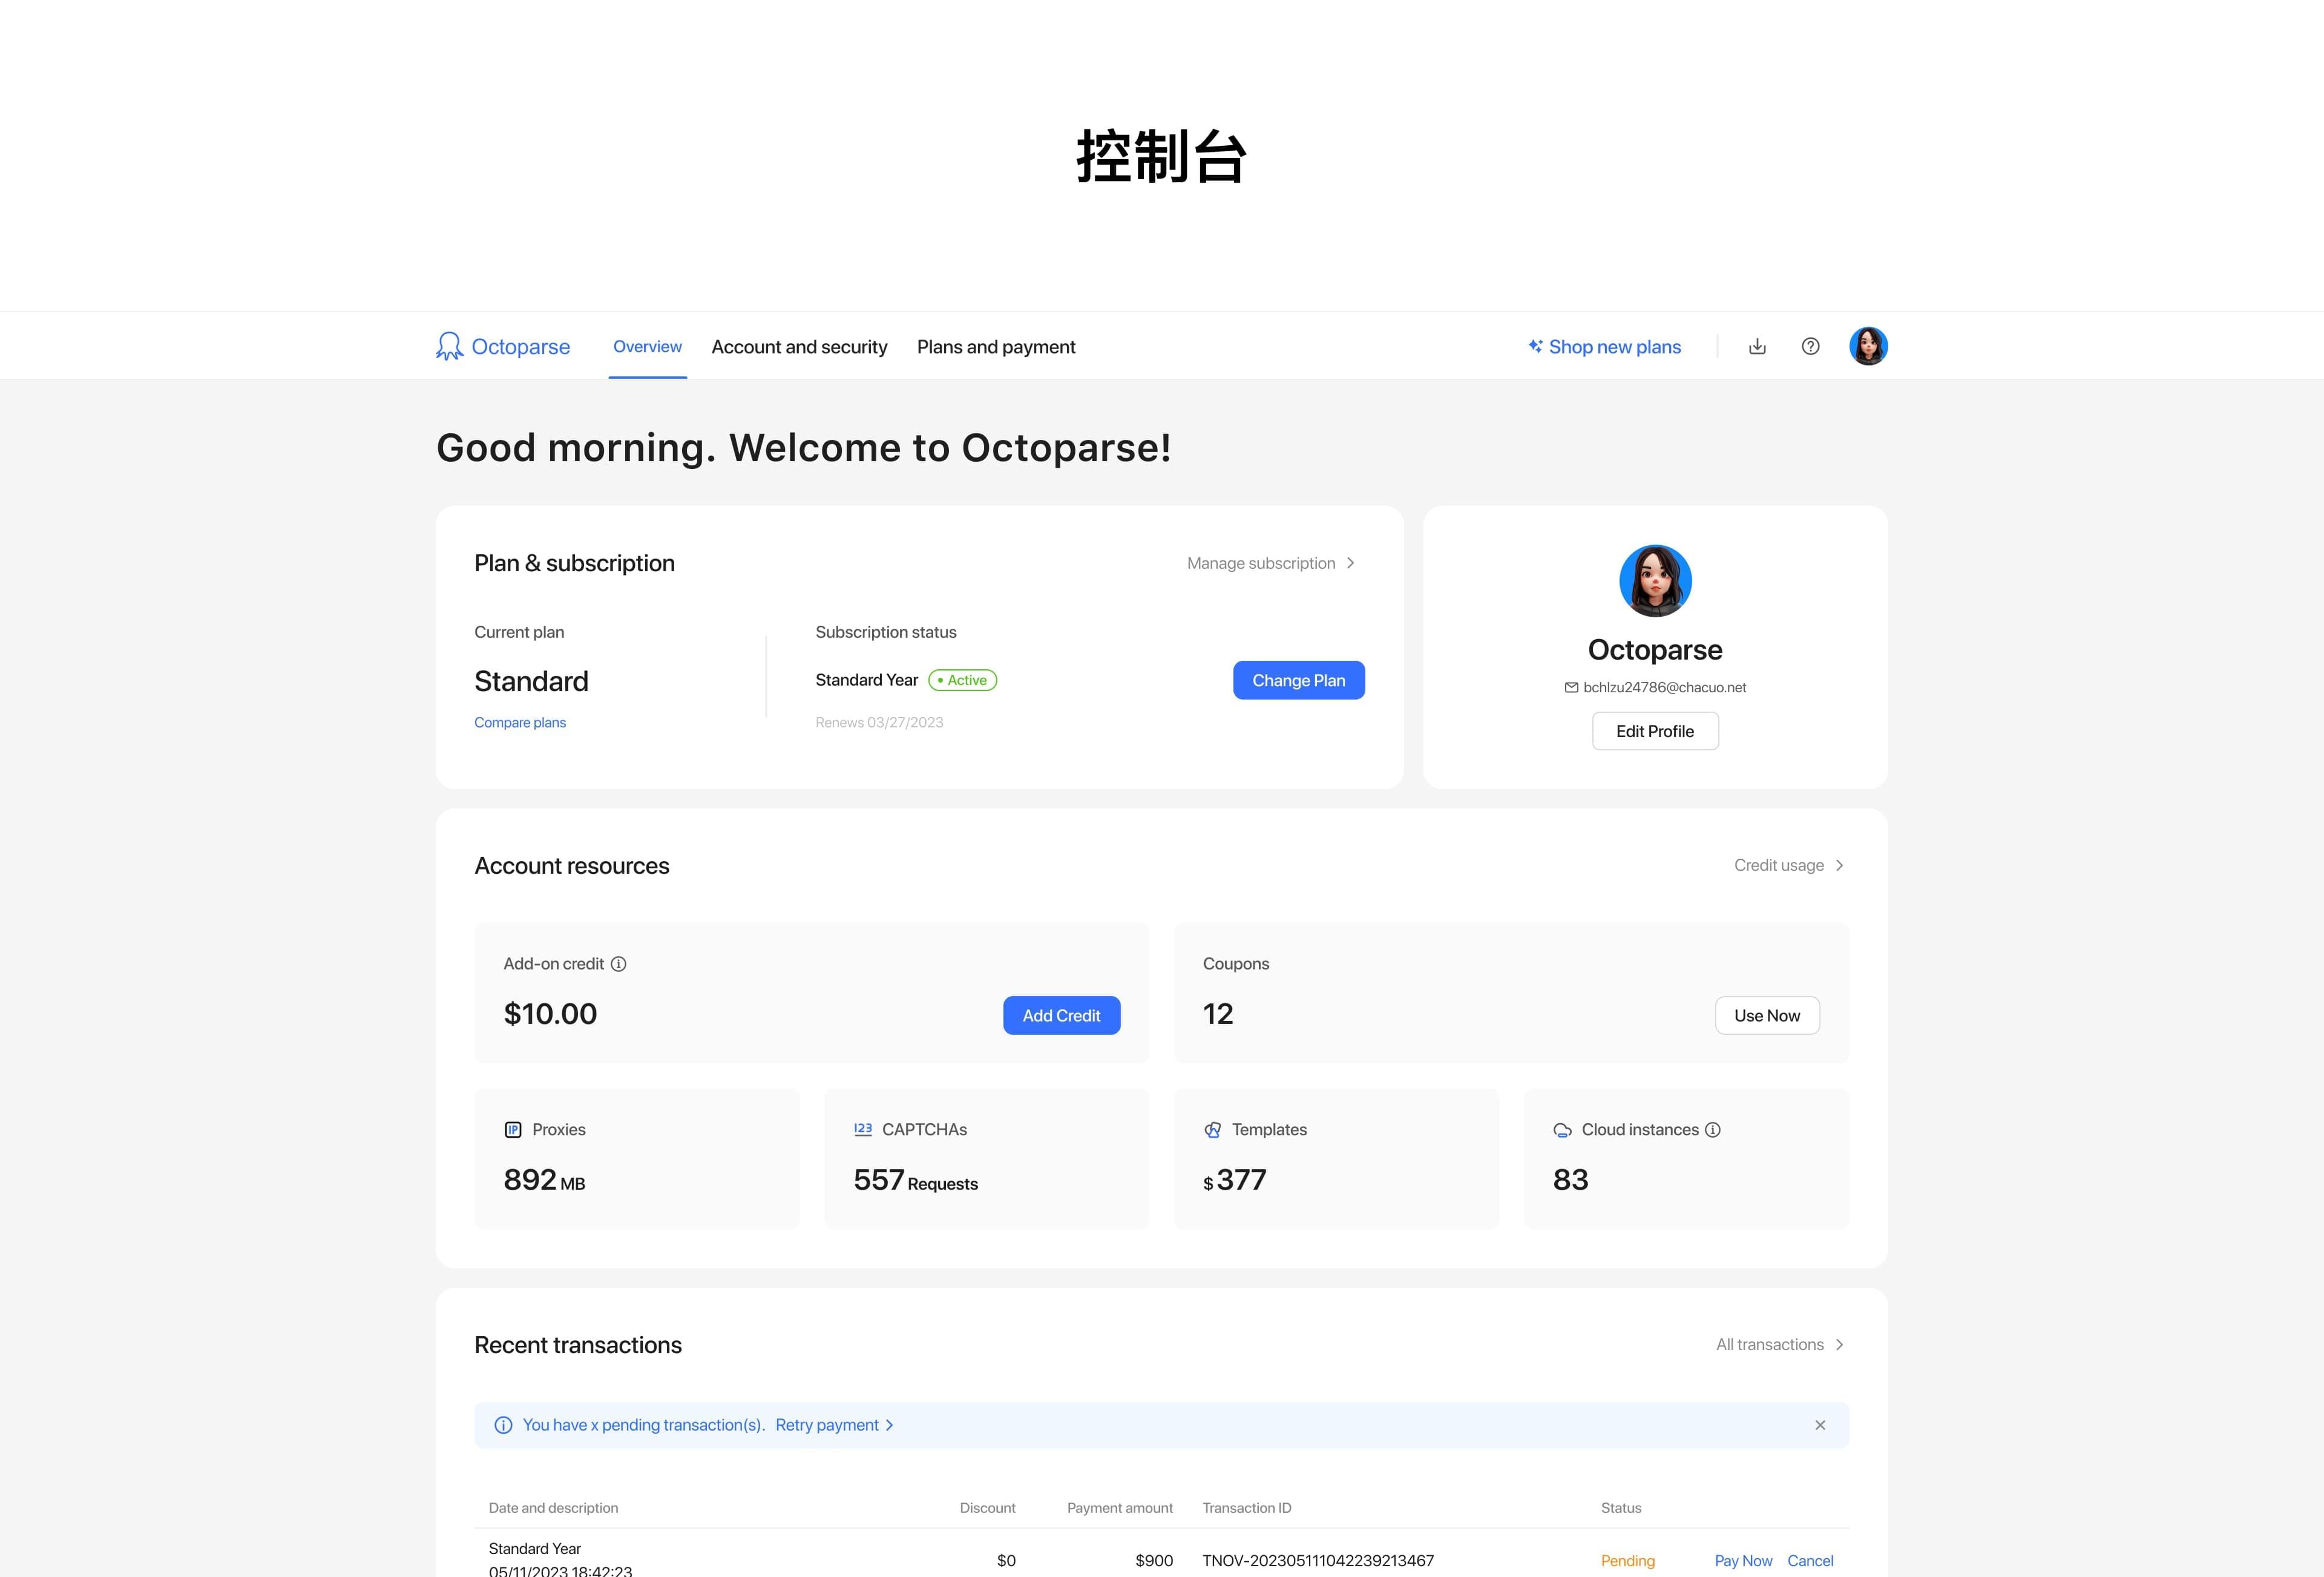Open the Compare plans link

tap(520, 723)
